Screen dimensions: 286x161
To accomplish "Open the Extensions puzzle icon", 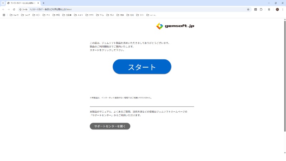I will click(x=261, y=9).
